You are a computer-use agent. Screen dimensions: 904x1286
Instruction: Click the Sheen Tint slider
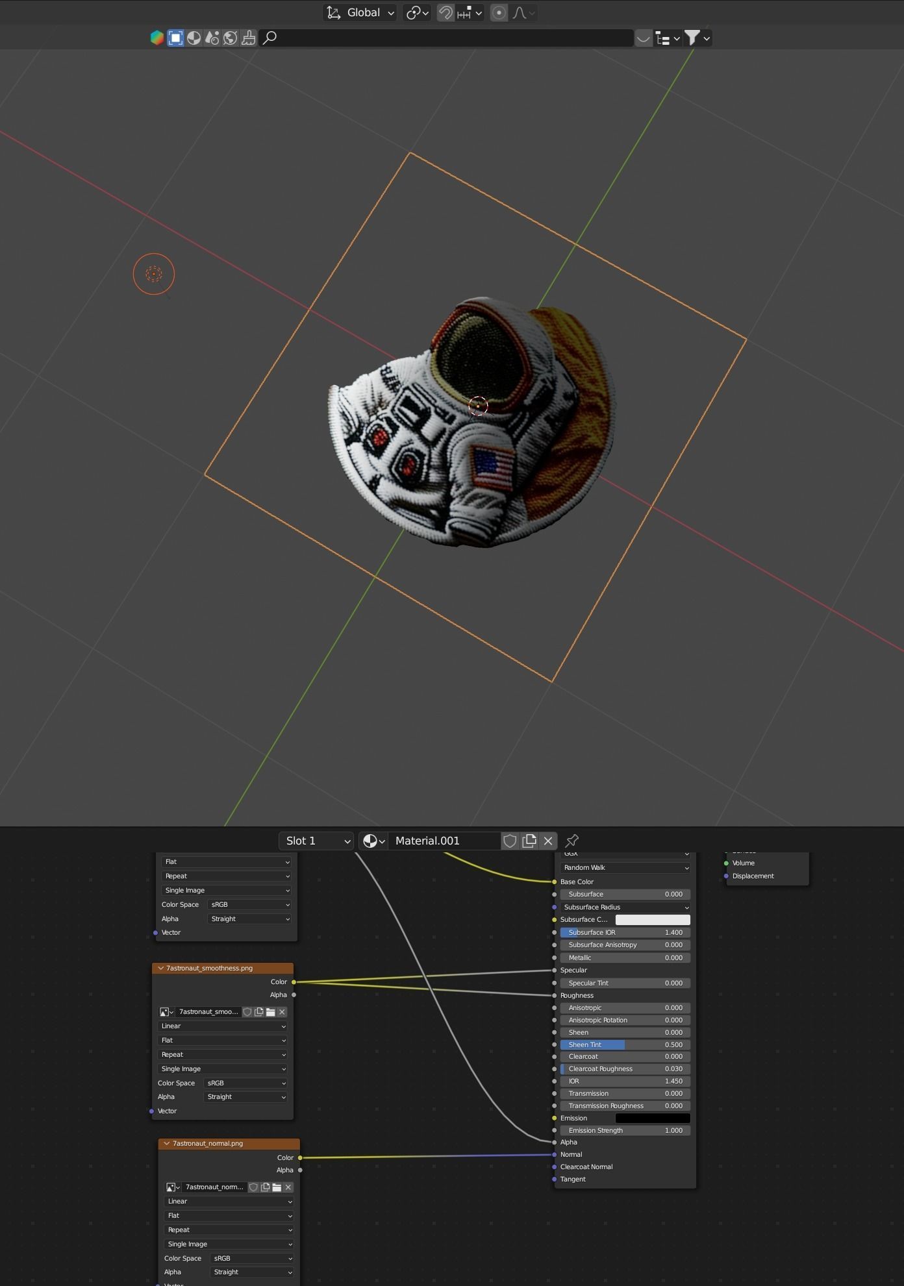coord(625,1045)
